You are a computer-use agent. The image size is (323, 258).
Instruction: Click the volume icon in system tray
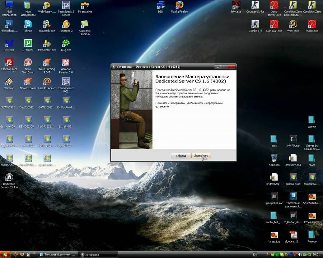coord(300,254)
